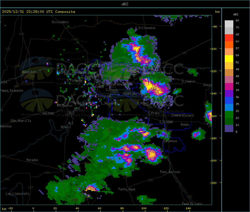Screen dimensions: 250x212
Task: Click the S_Pintada location label
Action: (x=74, y=81)
